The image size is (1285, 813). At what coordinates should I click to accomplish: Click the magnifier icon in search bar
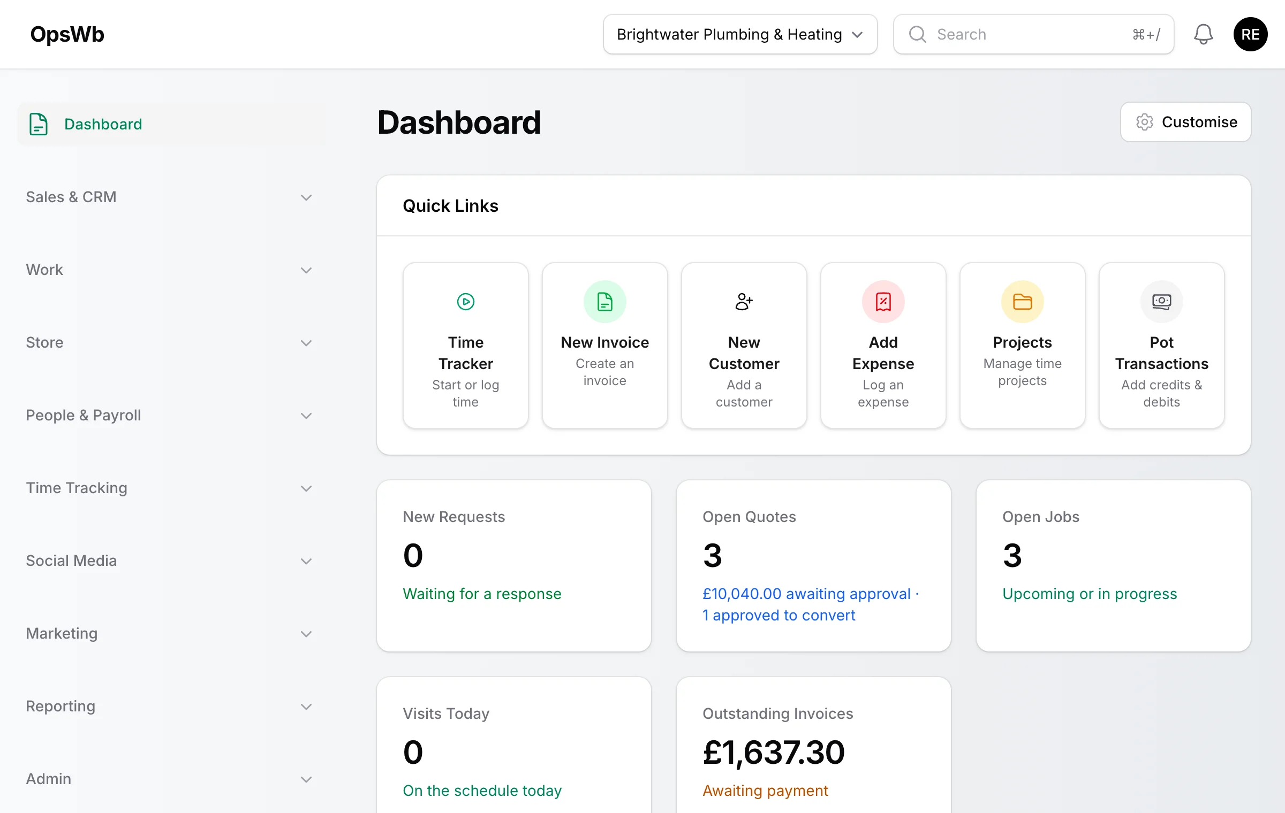(917, 34)
